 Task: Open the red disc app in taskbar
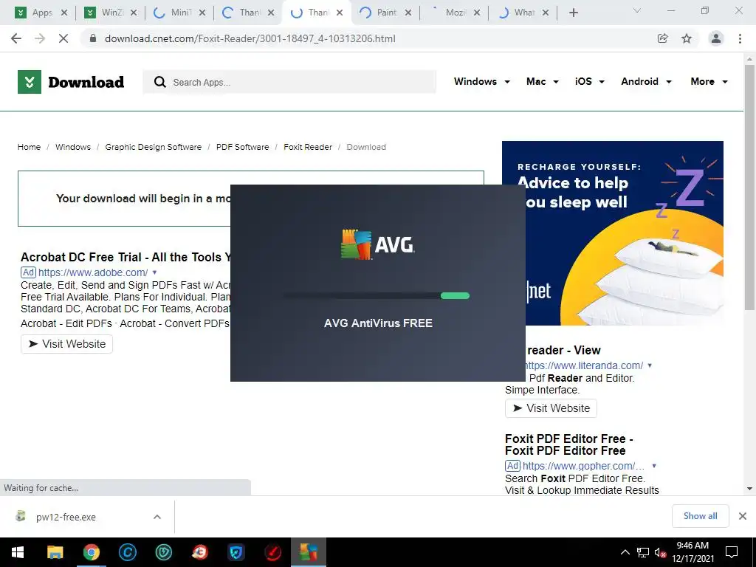(272, 552)
